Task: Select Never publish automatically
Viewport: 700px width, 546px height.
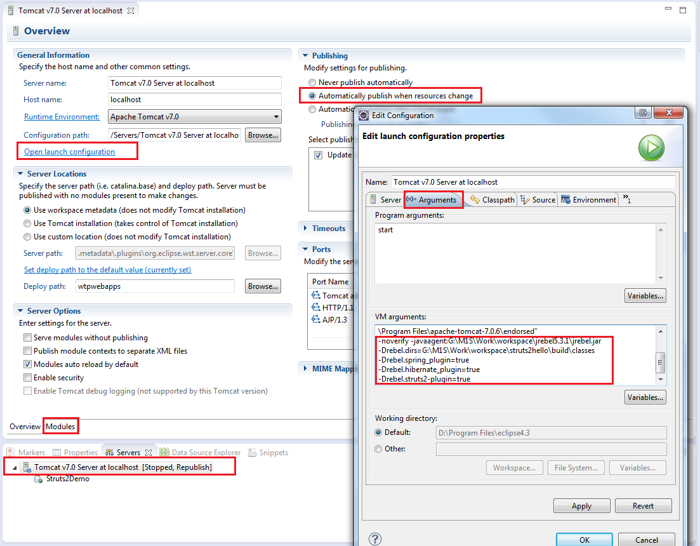Action: coord(312,83)
